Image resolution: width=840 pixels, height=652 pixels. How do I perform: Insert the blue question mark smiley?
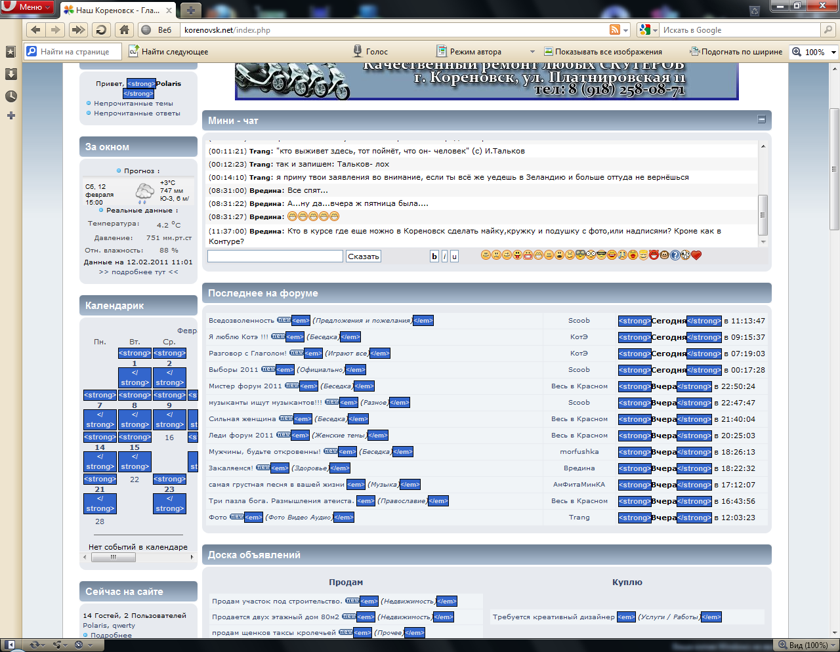pos(675,255)
